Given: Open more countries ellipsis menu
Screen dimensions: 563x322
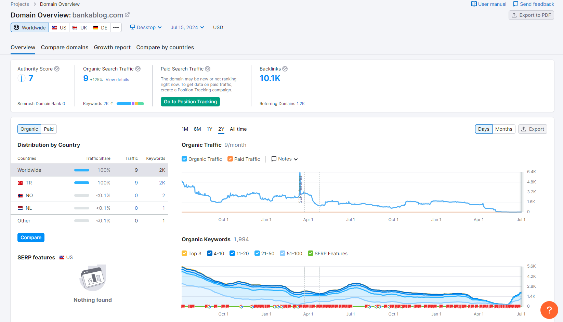Looking at the screenshot, I should click(x=116, y=27).
